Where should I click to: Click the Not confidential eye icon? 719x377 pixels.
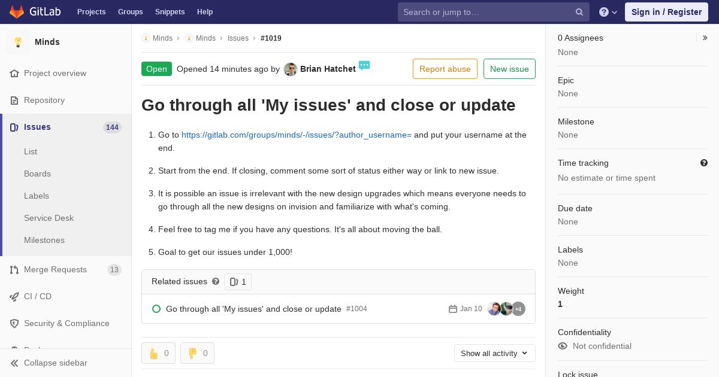pos(563,346)
